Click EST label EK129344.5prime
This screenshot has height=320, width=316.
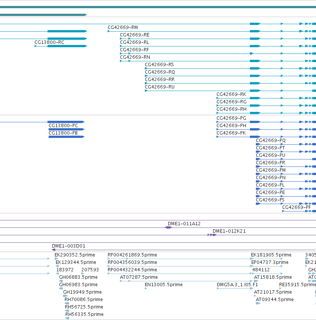(76, 262)
